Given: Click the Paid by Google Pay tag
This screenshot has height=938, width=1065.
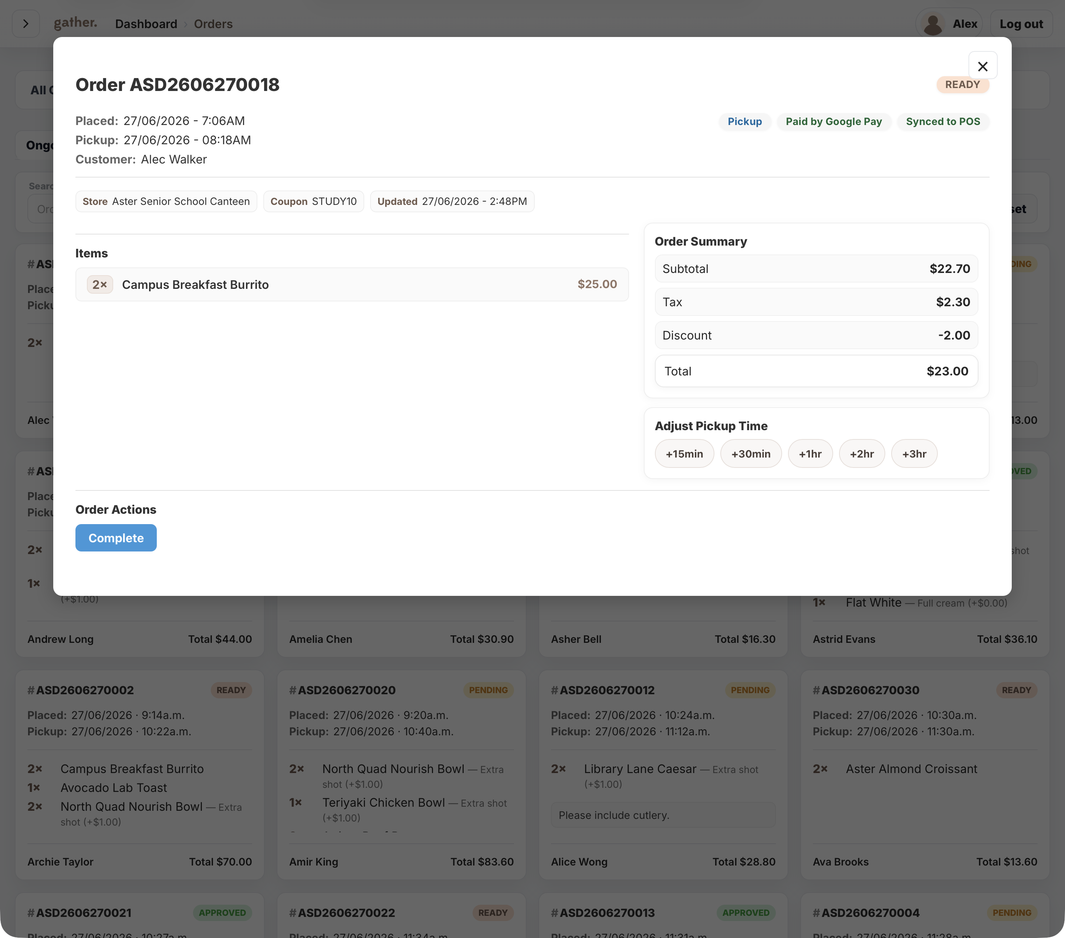Looking at the screenshot, I should tap(834, 121).
